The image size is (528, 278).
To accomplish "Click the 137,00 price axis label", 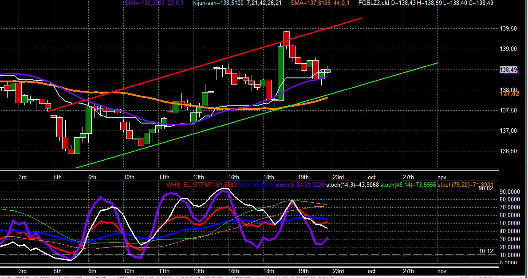I will tap(508, 131).
